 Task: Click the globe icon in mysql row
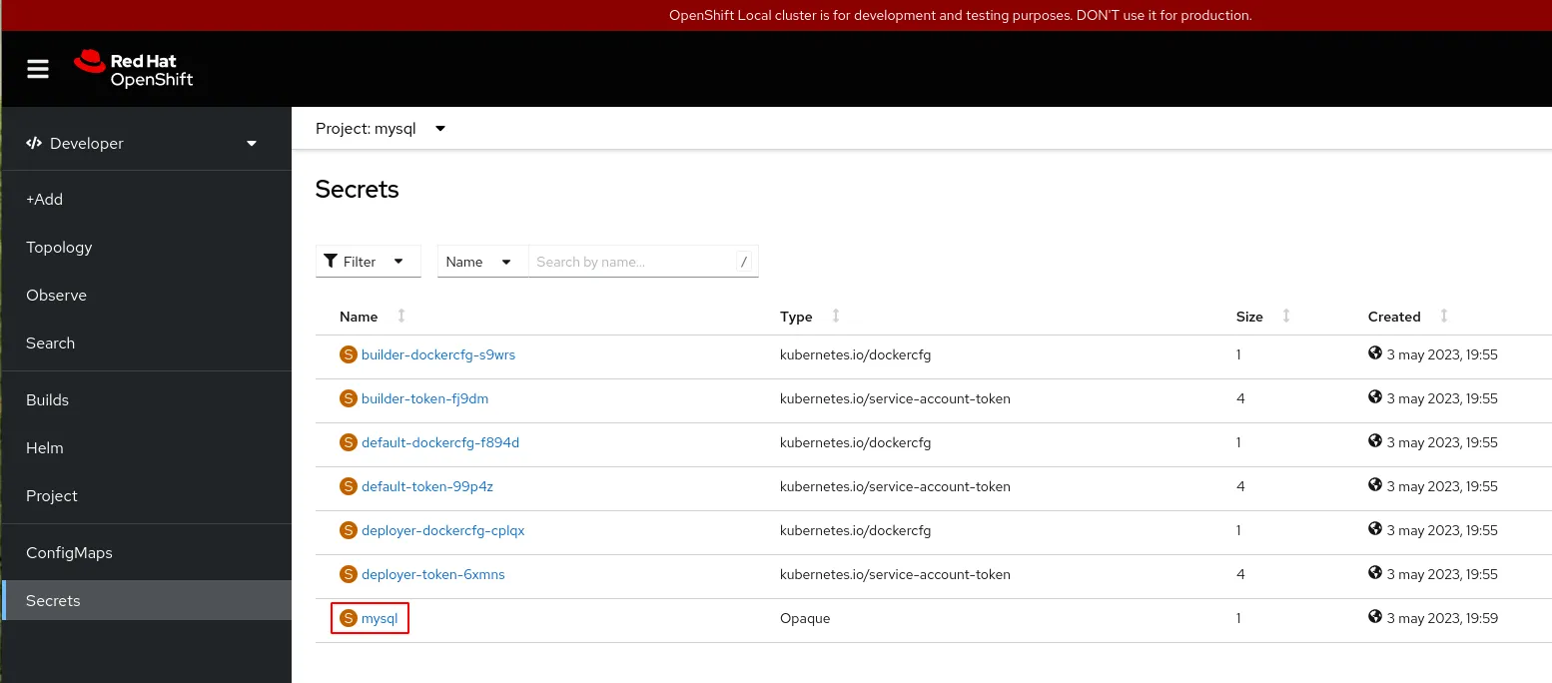tap(1375, 617)
